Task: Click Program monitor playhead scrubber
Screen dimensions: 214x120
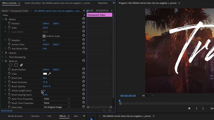Action: 120,101
